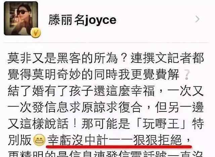Click the underlined phrase 狠狠拒絕
This screenshot has height=157, width=215.
tap(158, 140)
